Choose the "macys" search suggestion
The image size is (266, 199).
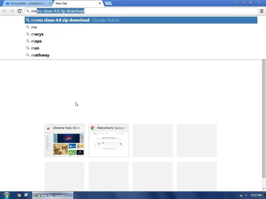point(141,34)
